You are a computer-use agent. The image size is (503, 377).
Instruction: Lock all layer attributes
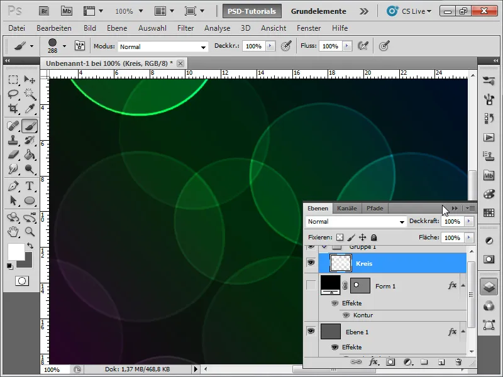[373, 238]
